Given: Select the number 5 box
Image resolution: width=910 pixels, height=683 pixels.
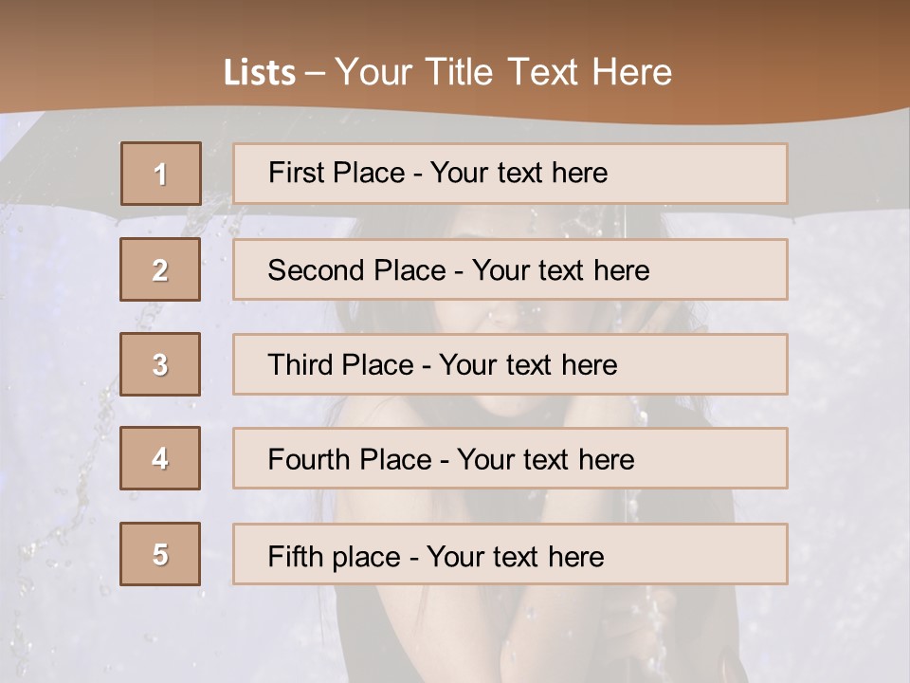Looking at the screenshot, I should coord(160,554).
